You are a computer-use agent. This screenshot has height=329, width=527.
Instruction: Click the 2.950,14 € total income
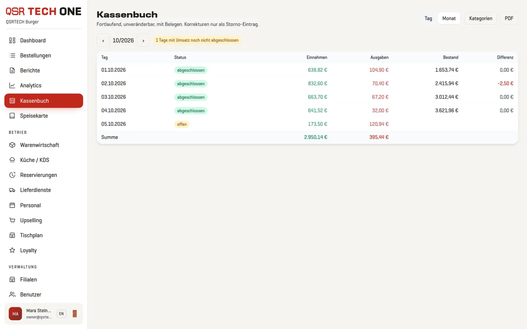tap(315, 137)
